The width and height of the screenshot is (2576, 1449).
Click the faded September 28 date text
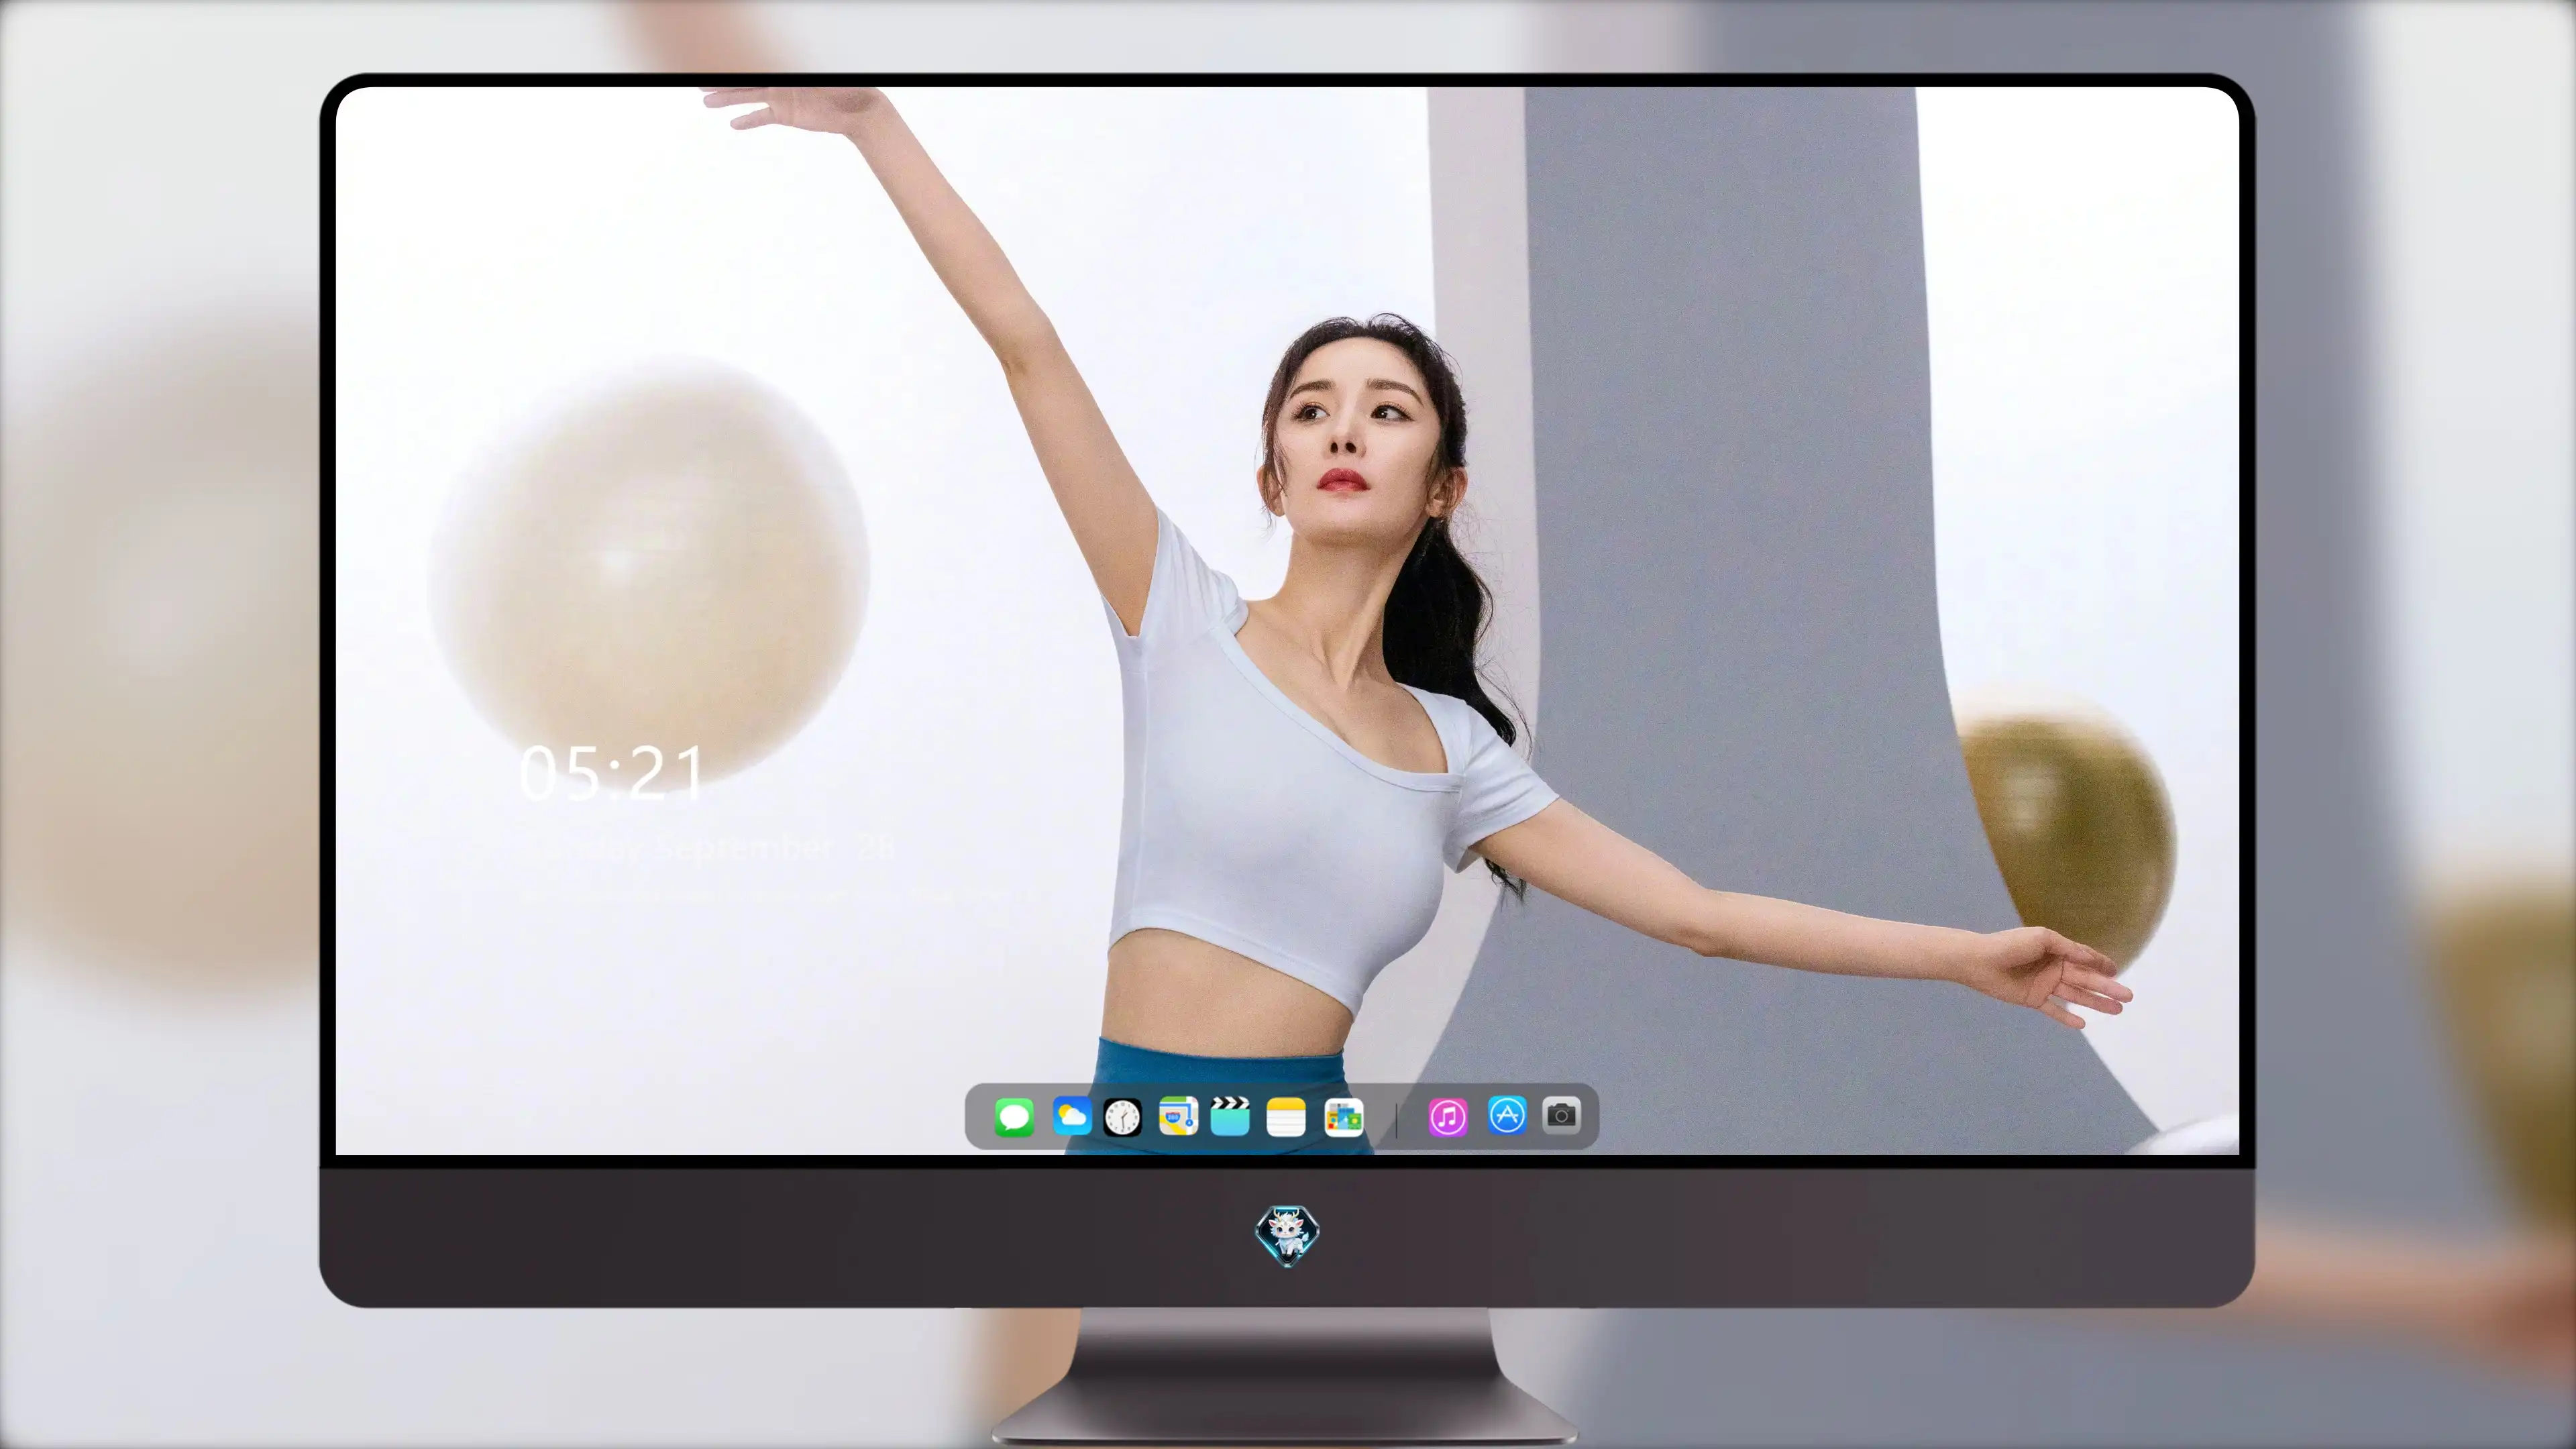click(x=710, y=848)
